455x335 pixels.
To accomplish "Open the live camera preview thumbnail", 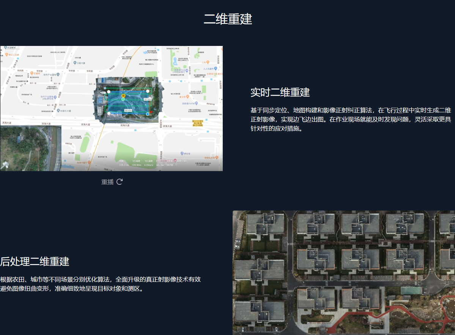I will point(30,148).
